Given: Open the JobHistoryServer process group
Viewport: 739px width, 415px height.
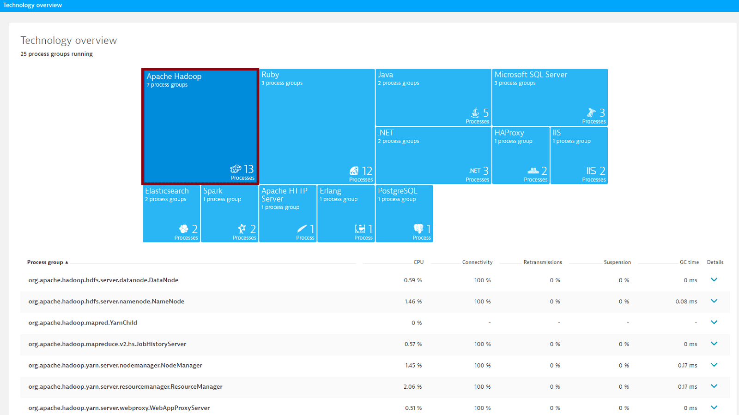Looking at the screenshot, I should coord(107,344).
